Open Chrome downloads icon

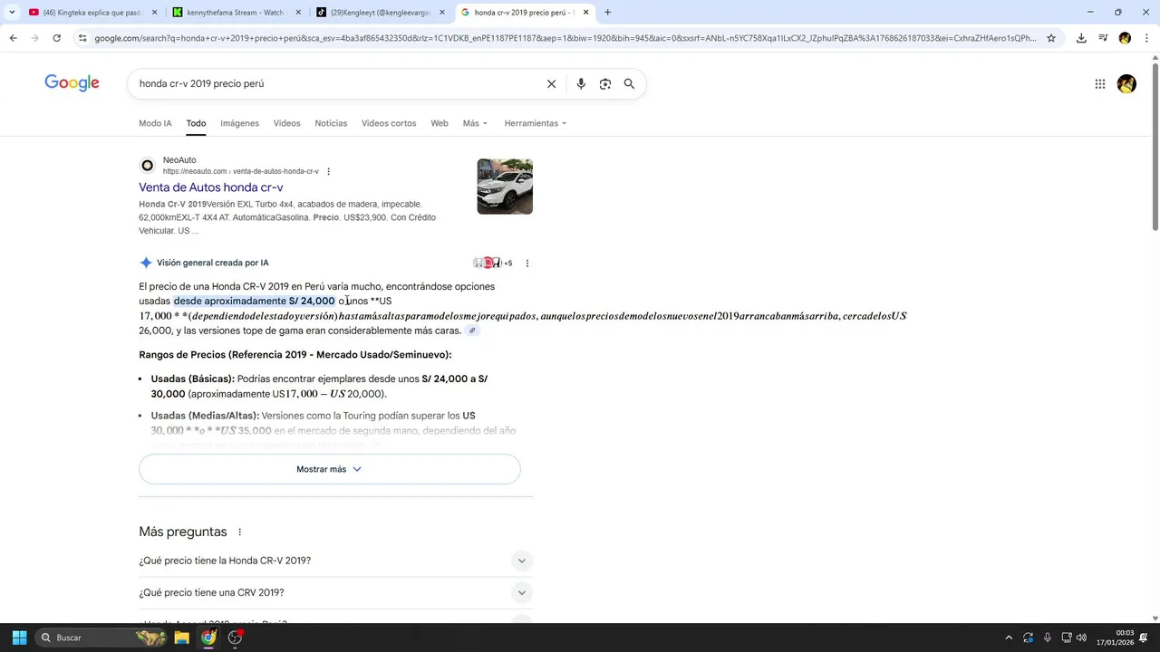pyautogui.click(x=1081, y=38)
